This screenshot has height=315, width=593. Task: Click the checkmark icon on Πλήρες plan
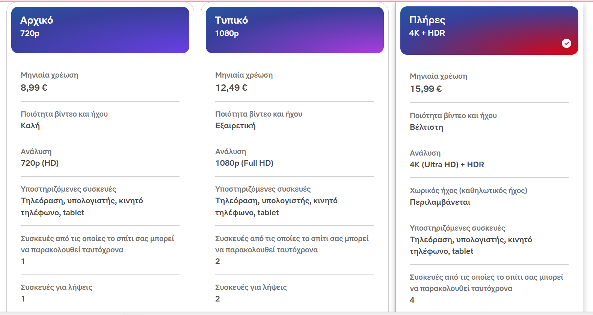566,43
